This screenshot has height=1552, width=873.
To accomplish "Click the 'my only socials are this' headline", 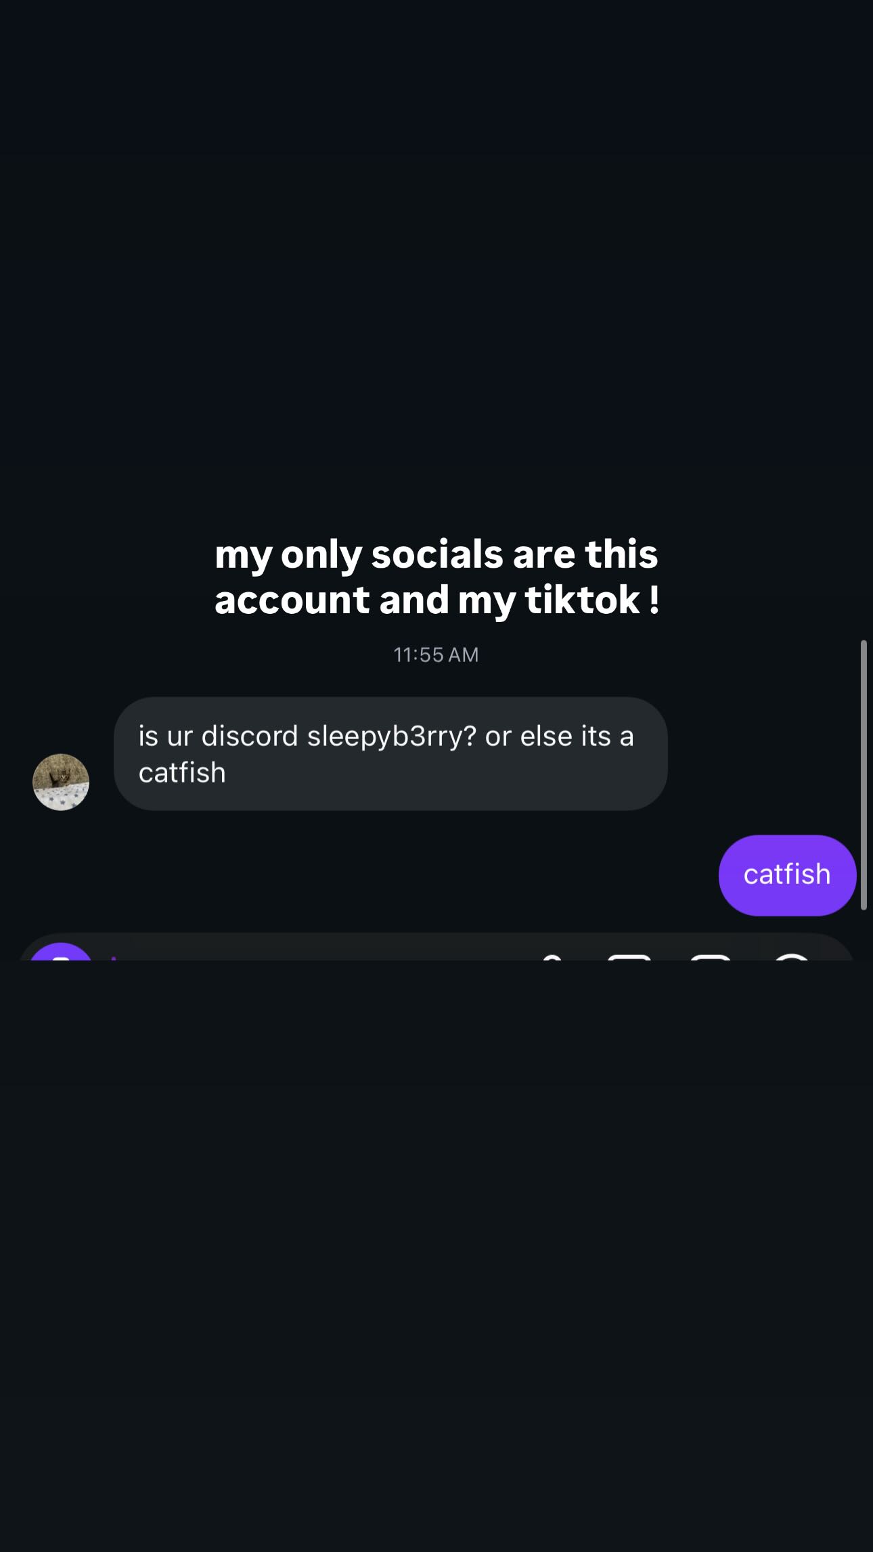I will click(x=436, y=554).
